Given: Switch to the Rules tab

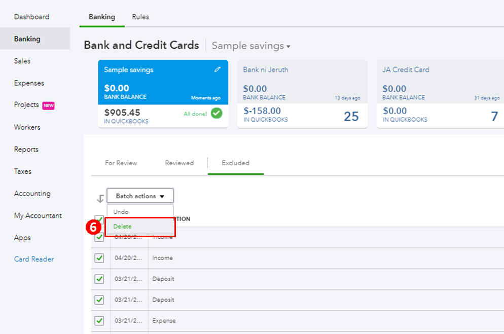Looking at the screenshot, I should tap(140, 17).
